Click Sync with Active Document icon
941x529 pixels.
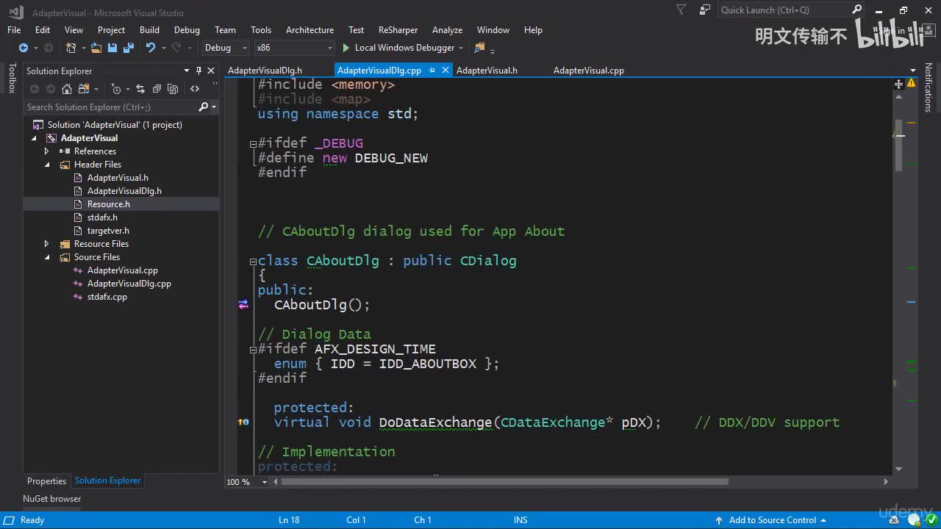point(140,89)
